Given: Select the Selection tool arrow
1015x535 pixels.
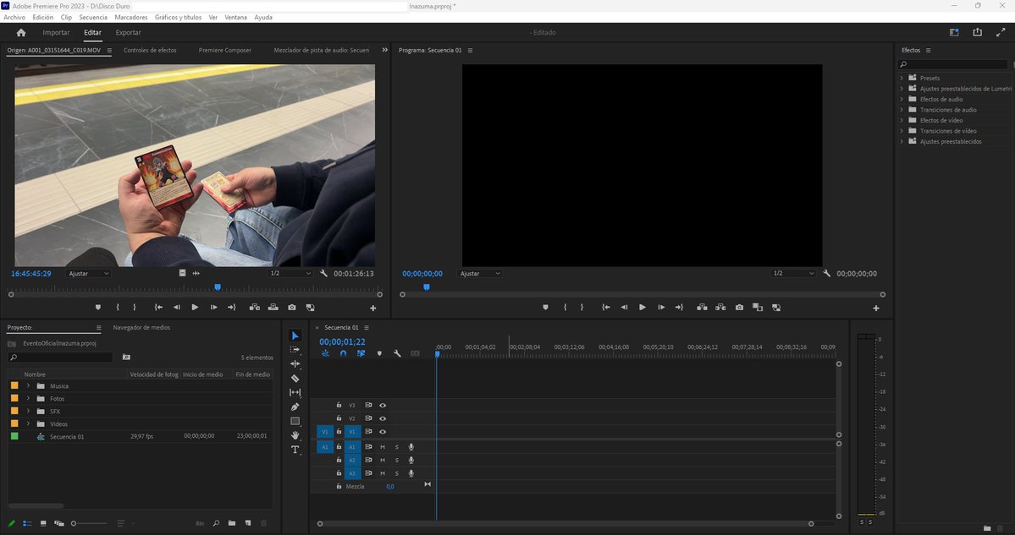Looking at the screenshot, I should 295,336.
